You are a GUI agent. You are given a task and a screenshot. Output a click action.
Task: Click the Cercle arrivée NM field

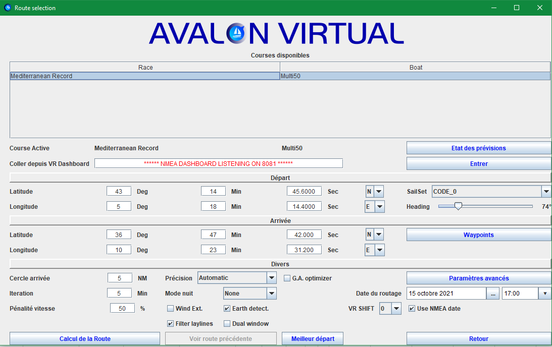coord(120,278)
